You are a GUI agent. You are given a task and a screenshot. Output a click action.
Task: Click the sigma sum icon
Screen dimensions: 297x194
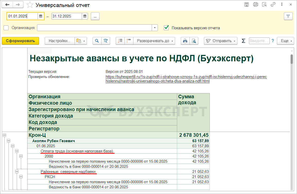pyautogui.click(x=244, y=41)
